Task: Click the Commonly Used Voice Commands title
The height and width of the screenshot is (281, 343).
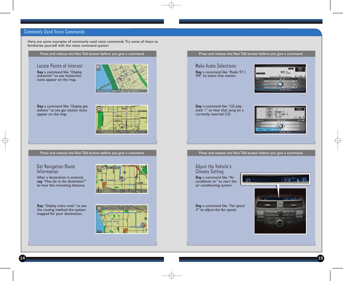Action: pos(54,32)
